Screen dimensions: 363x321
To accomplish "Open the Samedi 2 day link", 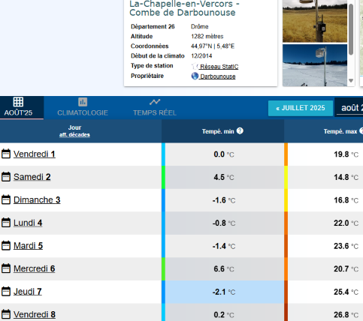I will [x=32, y=177].
